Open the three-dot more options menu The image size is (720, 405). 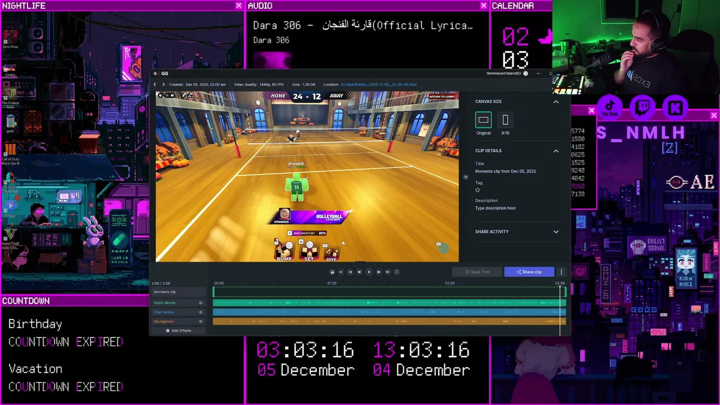[x=561, y=272]
